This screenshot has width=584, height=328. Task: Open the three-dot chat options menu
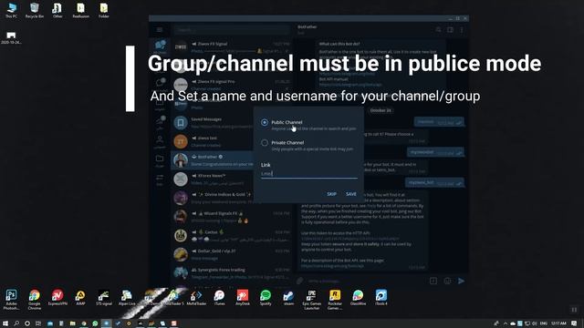pyautogui.click(x=462, y=30)
